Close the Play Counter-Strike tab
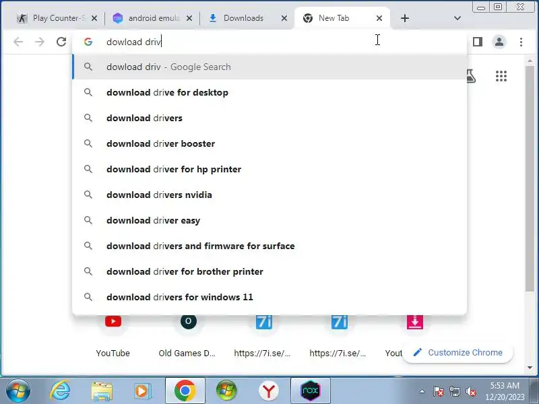This screenshot has width=539, height=404. tap(94, 18)
